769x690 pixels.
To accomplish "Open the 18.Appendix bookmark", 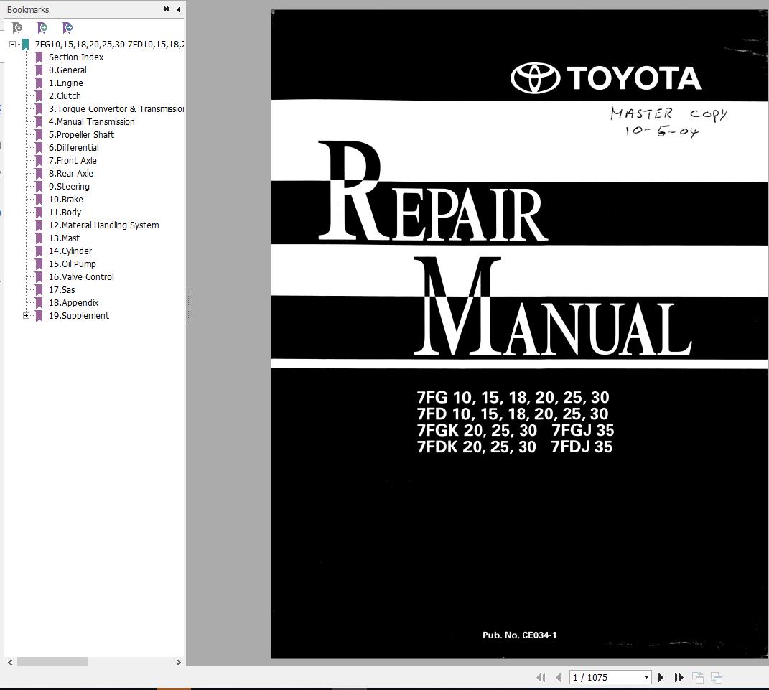I will [x=73, y=302].
